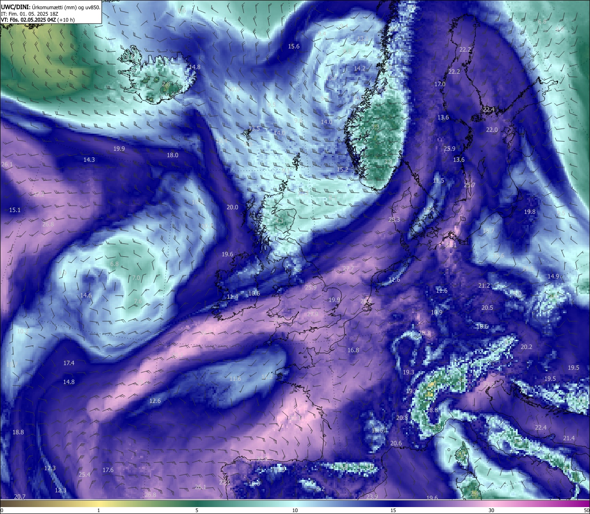The width and height of the screenshot is (590, 514).
Task: Click the map value '14.9'
Action: click(553, 276)
